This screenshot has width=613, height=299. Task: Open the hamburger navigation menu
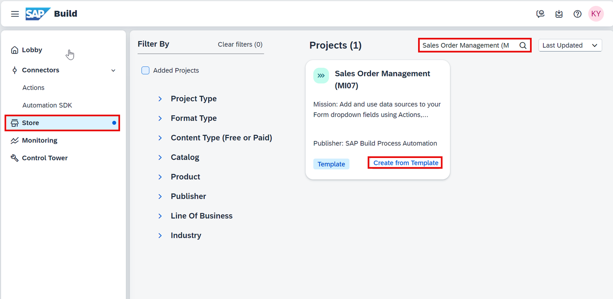tap(15, 14)
